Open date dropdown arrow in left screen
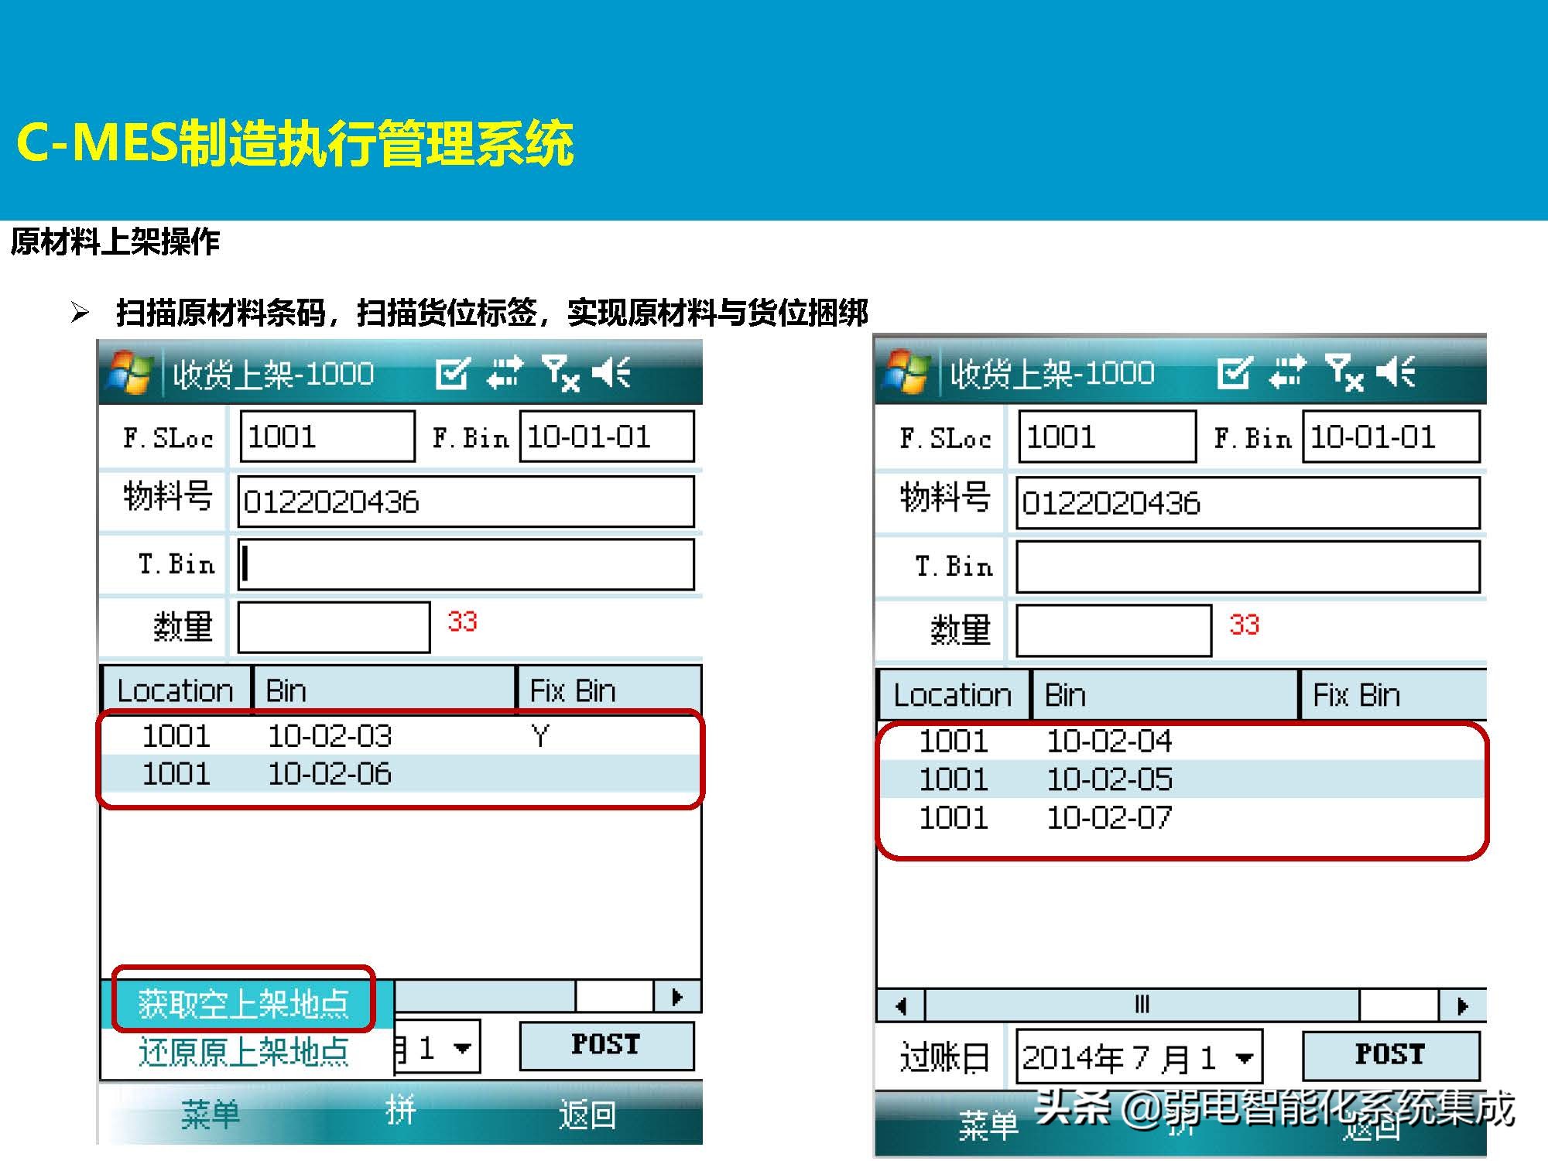Screen dimensions: 1548x1161 click(462, 1049)
